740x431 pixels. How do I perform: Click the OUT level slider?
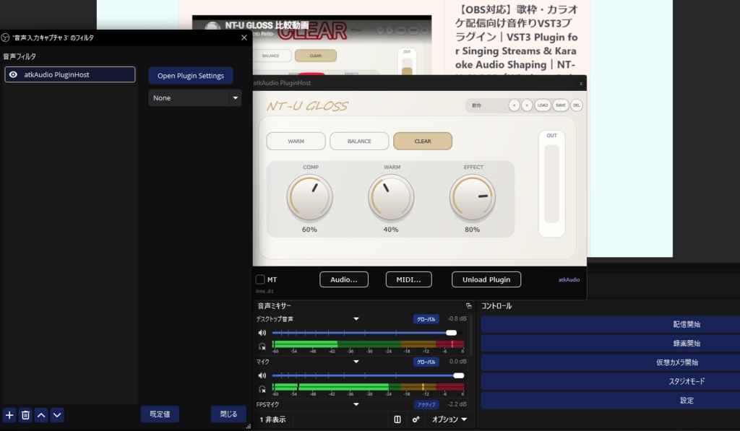pyautogui.click(x=551, y=183)
